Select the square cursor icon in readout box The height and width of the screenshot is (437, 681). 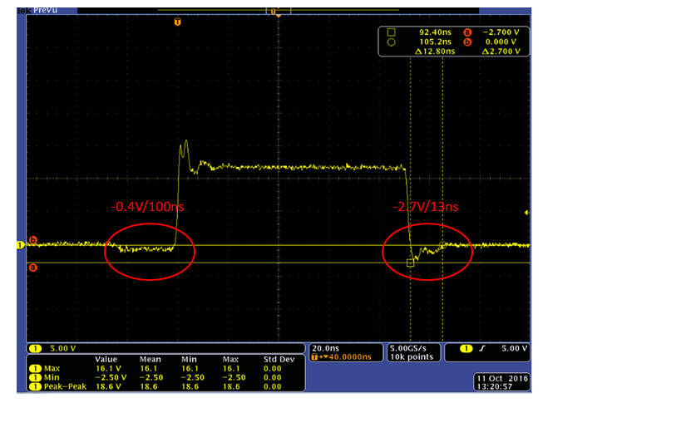click(392, 32)
